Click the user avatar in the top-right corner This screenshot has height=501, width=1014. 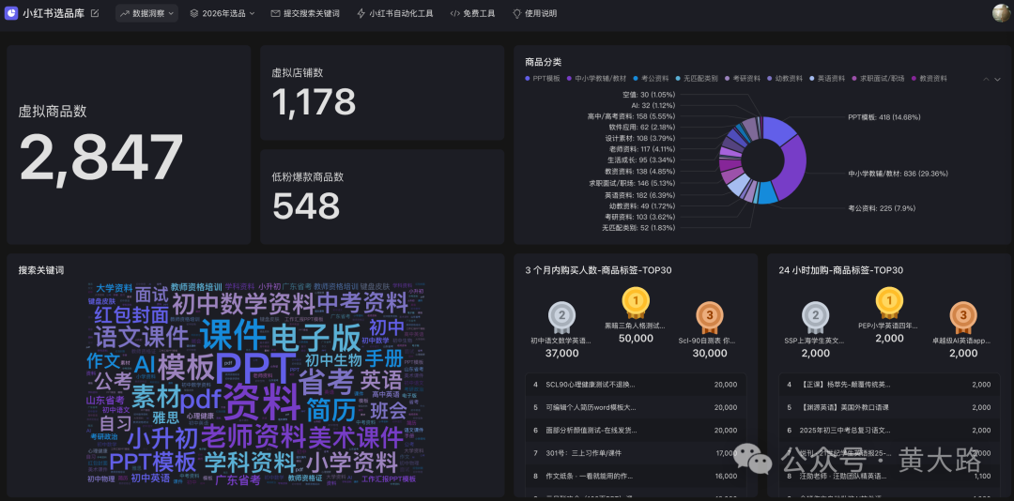tap(1001, 13)
